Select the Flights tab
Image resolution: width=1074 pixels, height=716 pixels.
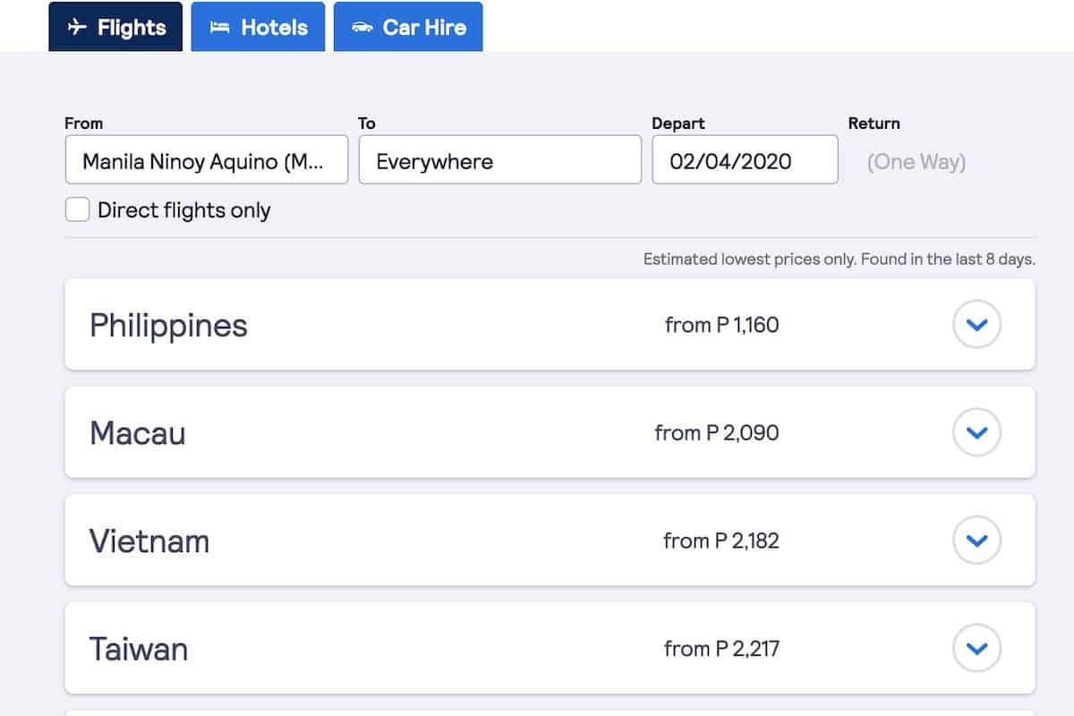pos(115,27)
